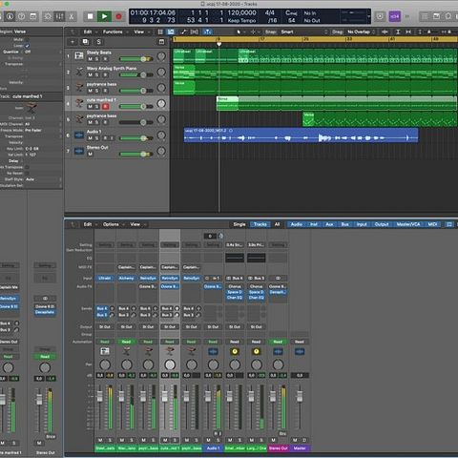Add a new track with plus button

pyautogui.click(x=73, y=42)
